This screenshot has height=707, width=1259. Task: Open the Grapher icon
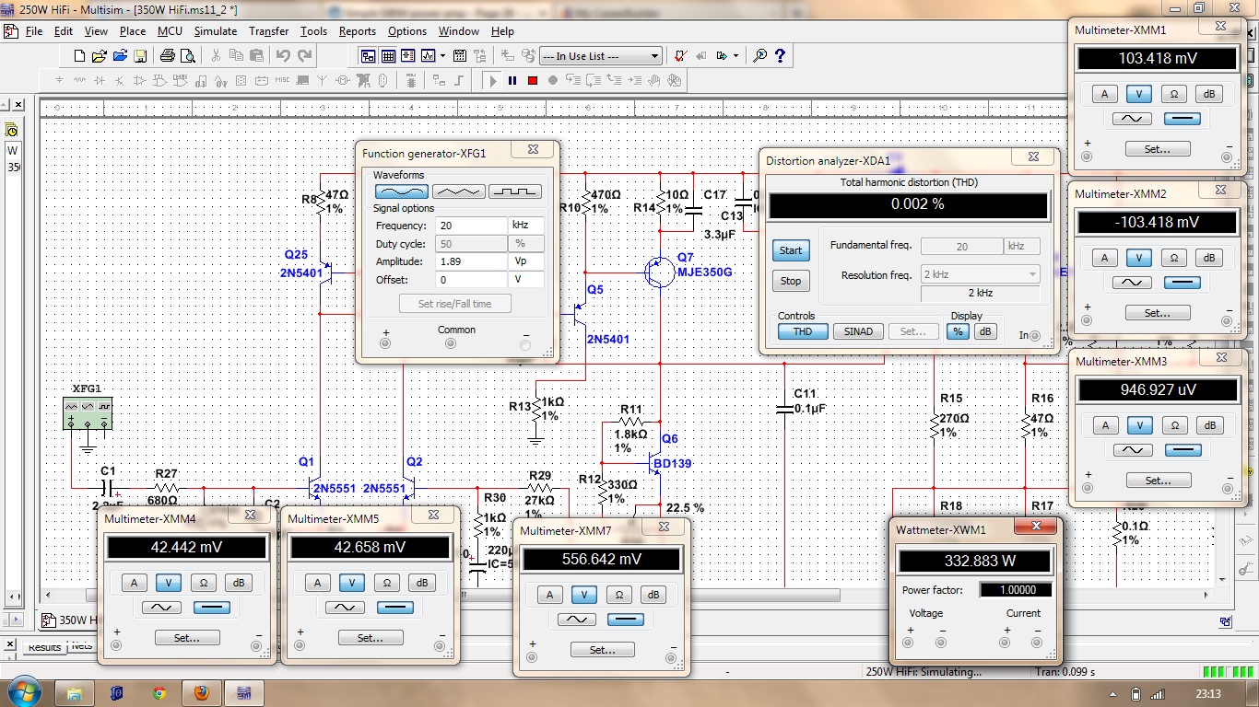[429, 56]
